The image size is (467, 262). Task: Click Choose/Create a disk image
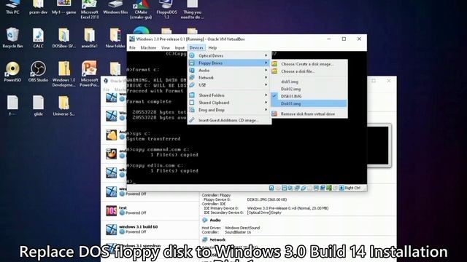click(x=309, y=64)
